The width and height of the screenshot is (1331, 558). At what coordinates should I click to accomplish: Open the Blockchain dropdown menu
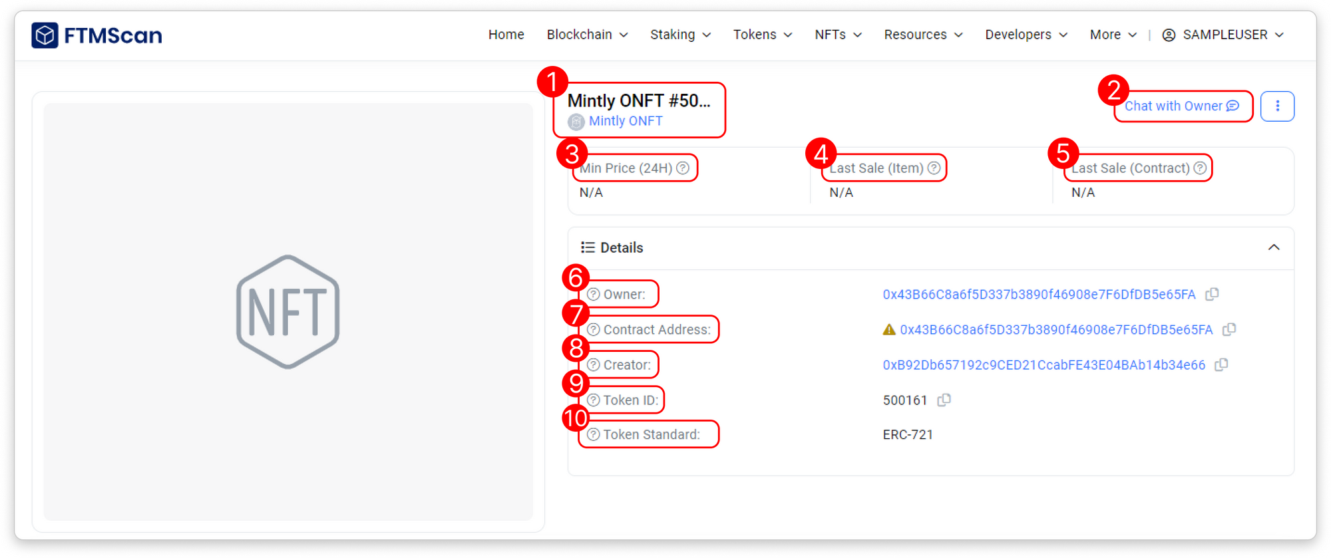587,35
